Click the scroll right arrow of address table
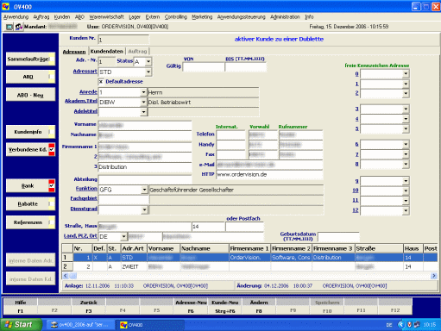The image size is (441, 331). tap(434, 276)
